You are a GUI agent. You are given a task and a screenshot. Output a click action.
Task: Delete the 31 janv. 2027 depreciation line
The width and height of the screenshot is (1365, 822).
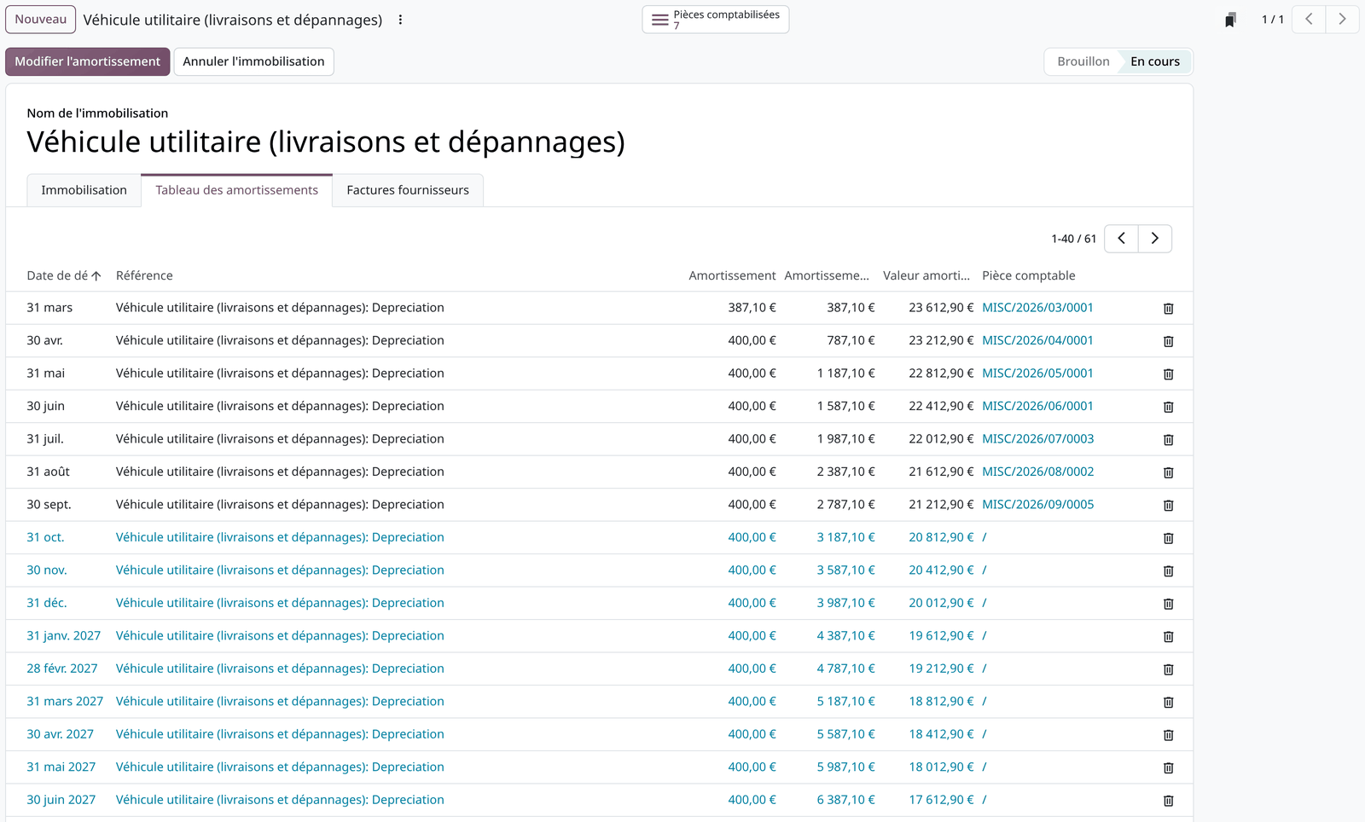pos(1168,637)
